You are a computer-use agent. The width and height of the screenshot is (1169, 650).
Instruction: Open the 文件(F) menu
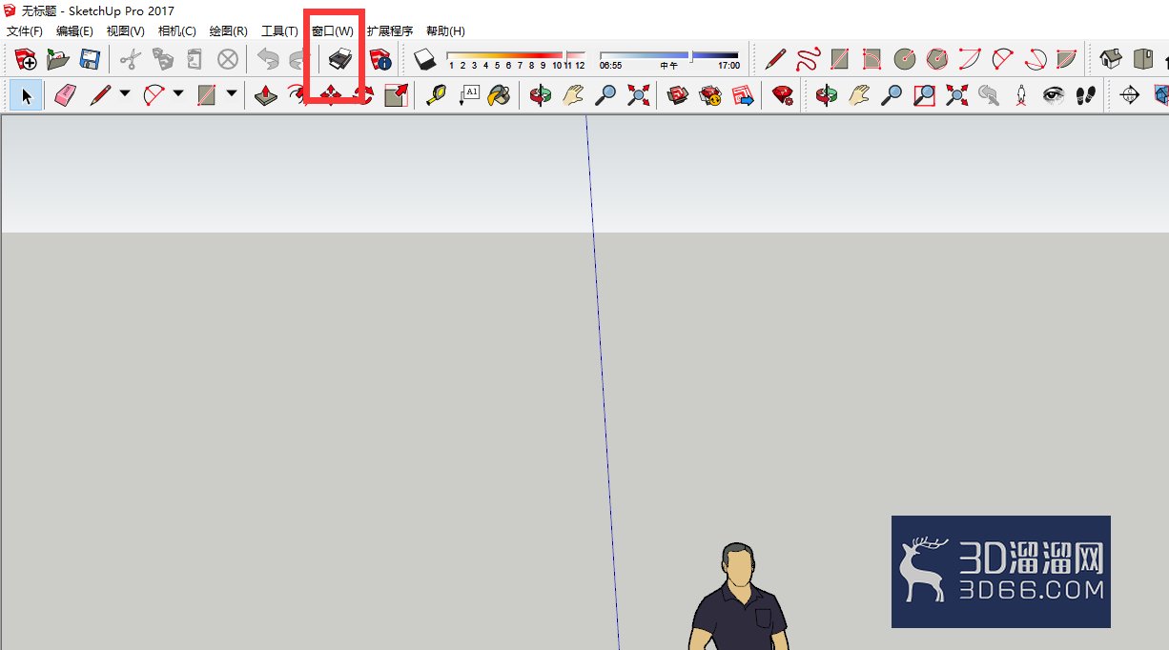click(25, 31)
